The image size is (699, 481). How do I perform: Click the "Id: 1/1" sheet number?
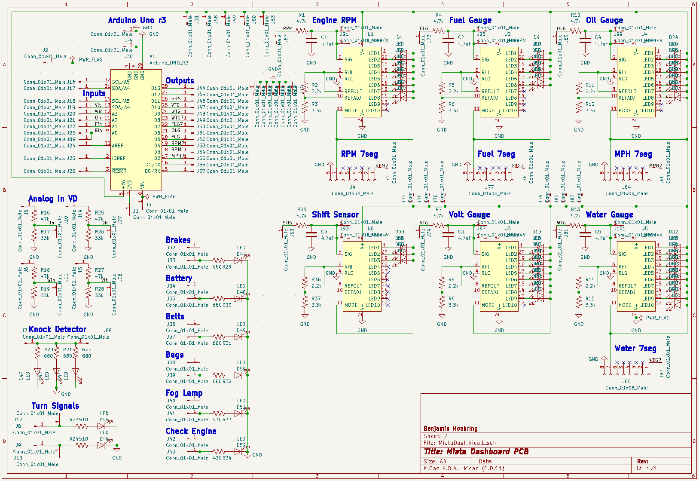pyautogui.click(x=647, y=469)
